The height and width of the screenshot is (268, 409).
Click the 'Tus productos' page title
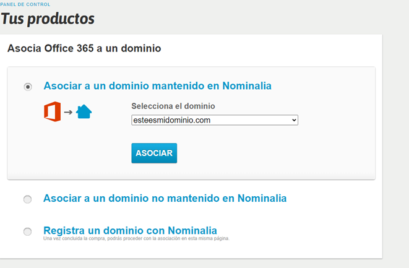tap(48, 19)
